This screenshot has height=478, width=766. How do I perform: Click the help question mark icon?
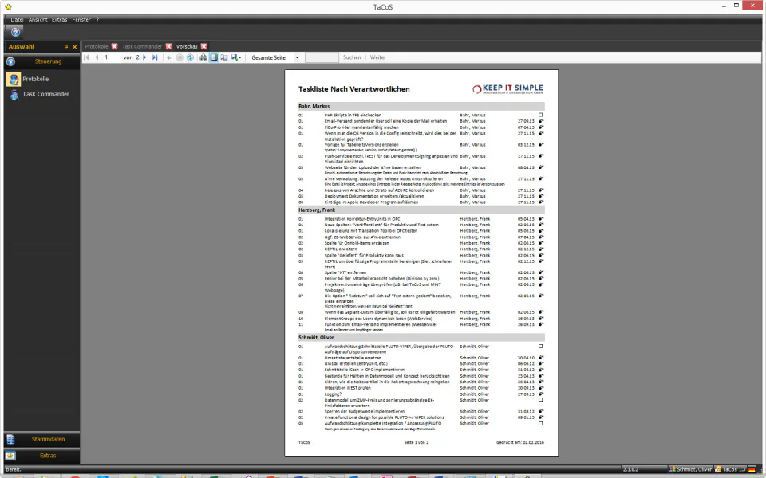(x=16, y=32)
